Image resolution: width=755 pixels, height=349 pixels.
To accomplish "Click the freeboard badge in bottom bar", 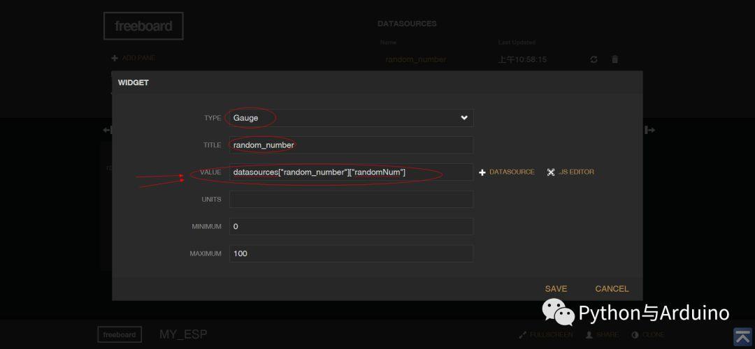I will click(x=120, y=334).
